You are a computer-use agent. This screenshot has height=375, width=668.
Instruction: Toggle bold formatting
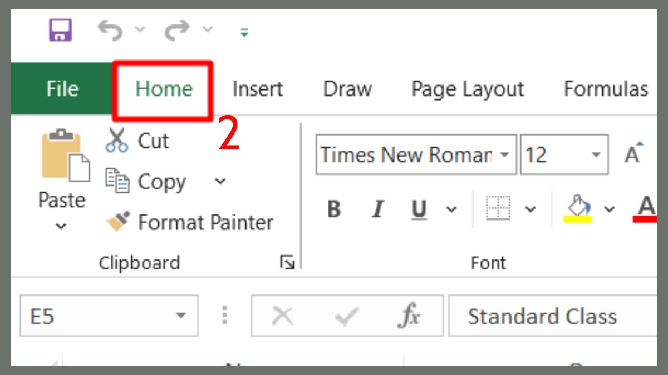(333, 209)
